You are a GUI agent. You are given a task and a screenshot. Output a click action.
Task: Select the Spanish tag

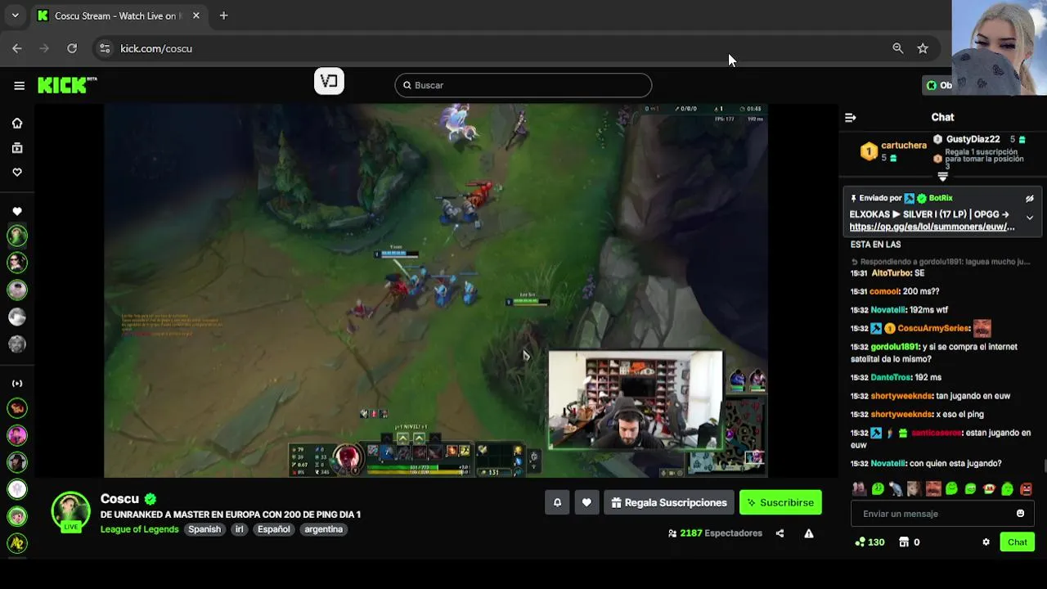(204, 529)
